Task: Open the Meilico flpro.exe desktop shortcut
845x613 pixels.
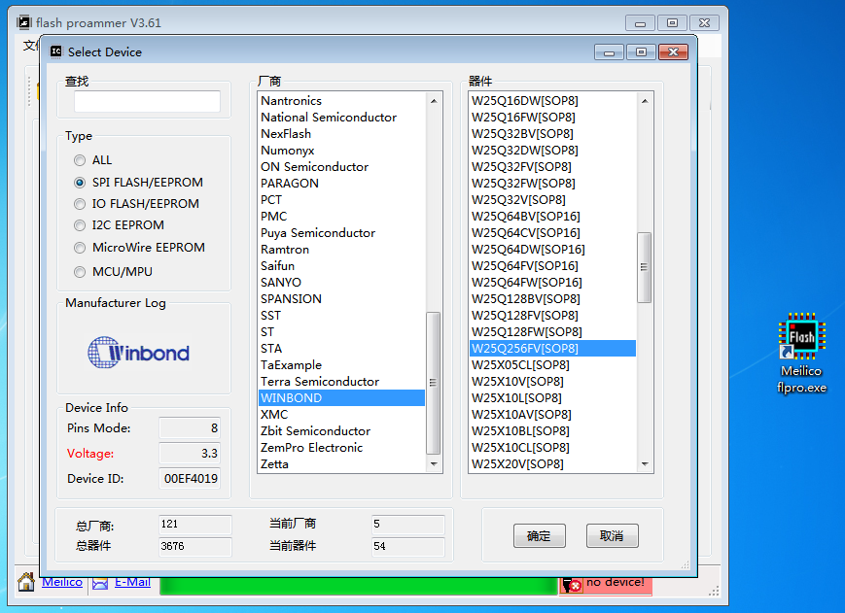Action: [x=801, y=353]
